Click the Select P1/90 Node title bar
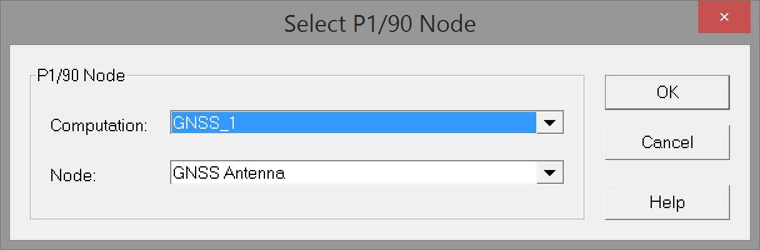Screen dimensions: 760x250 tap(379, 24)
